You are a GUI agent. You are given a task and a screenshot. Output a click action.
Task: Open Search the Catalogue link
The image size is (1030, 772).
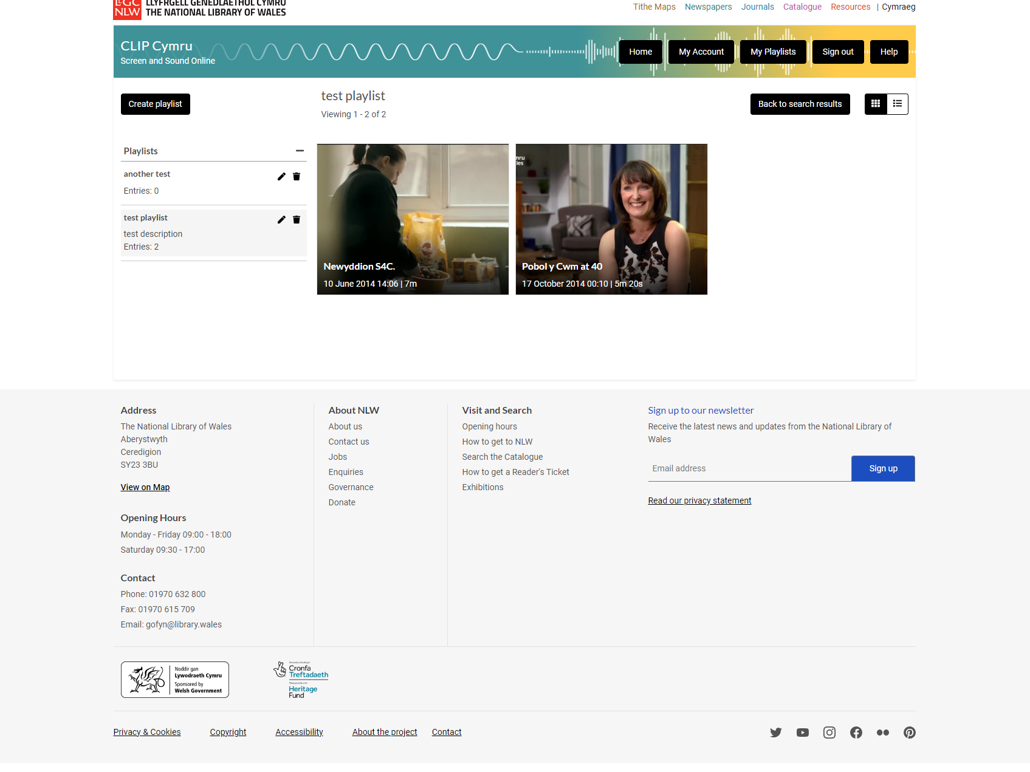[x=503, y=457]
